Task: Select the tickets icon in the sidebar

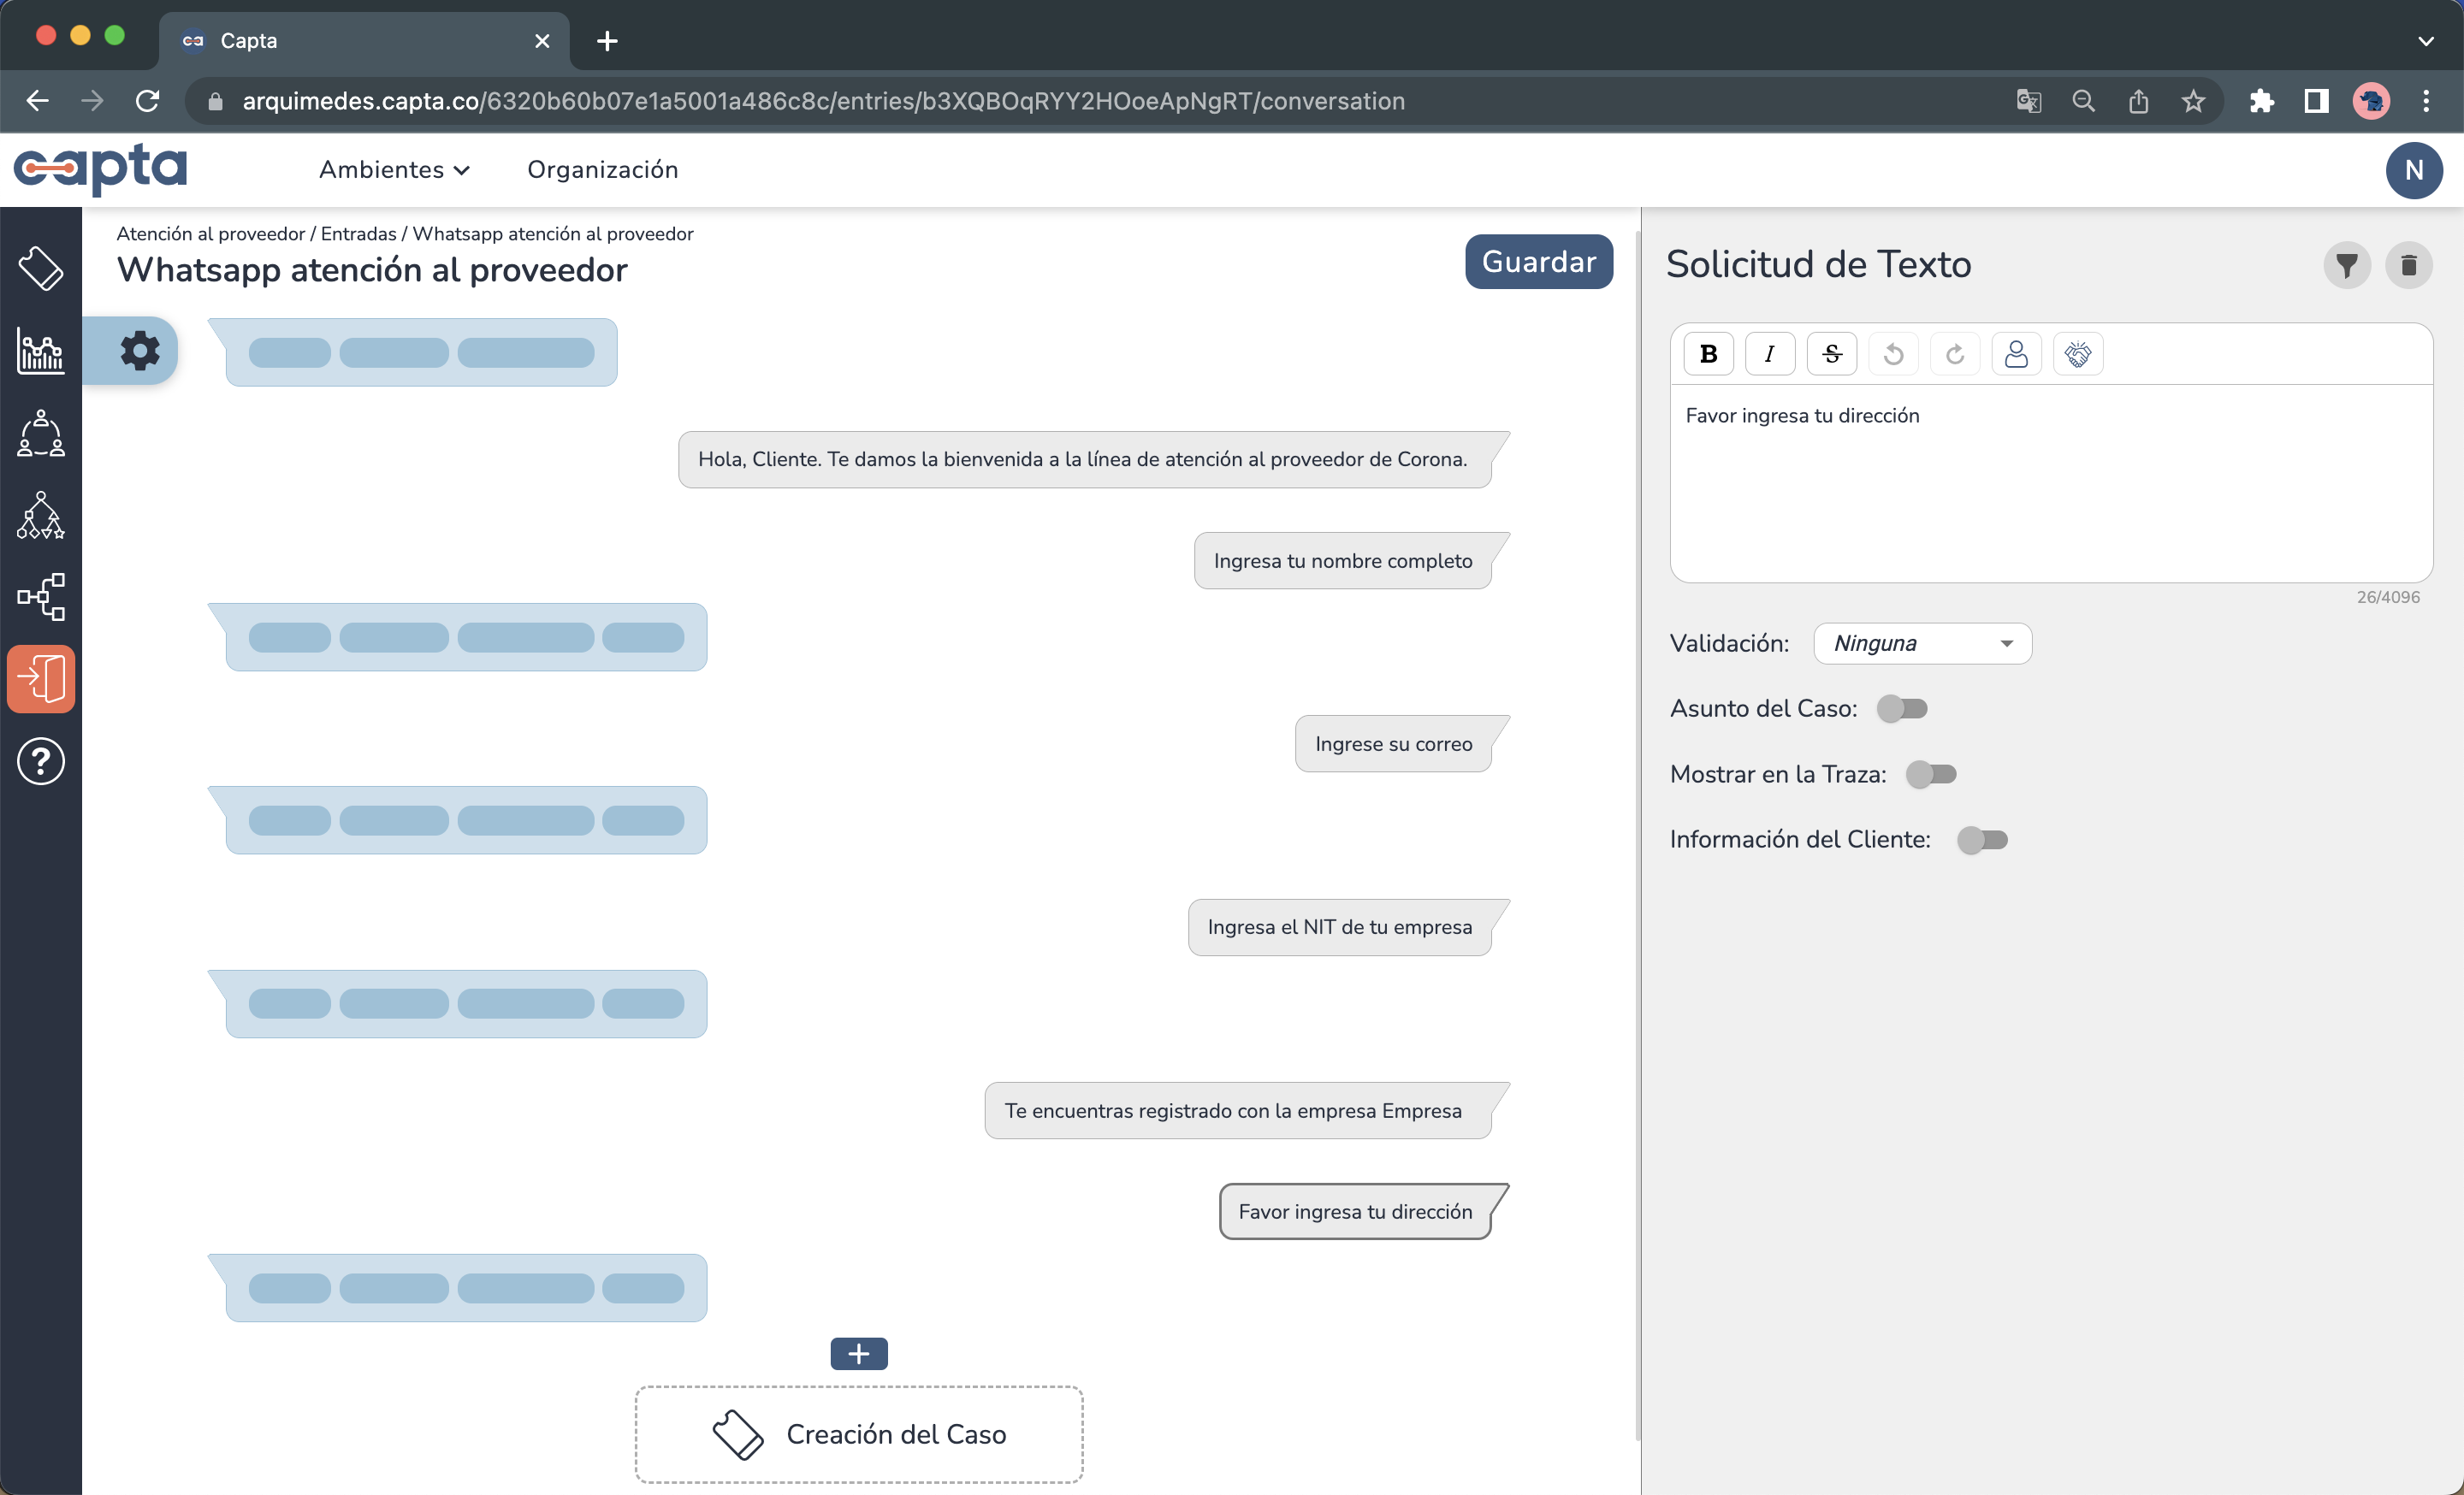Action: coord(41,267)
